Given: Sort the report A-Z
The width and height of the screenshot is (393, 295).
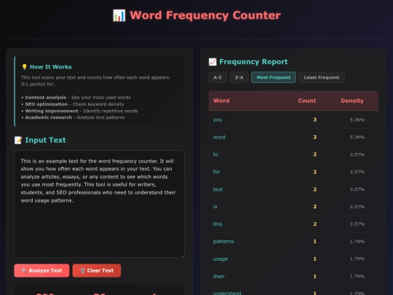Looking at the screenshot, I should click(x=218, y=77).
